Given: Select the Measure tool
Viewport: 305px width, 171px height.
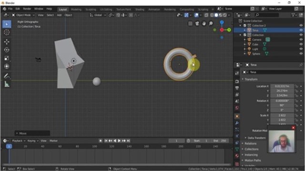Looking at the screenshot, I should tap(7, 84).
